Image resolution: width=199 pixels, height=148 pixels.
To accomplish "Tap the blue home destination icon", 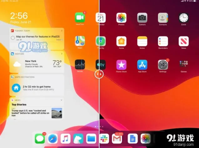I will coord(16,88).
